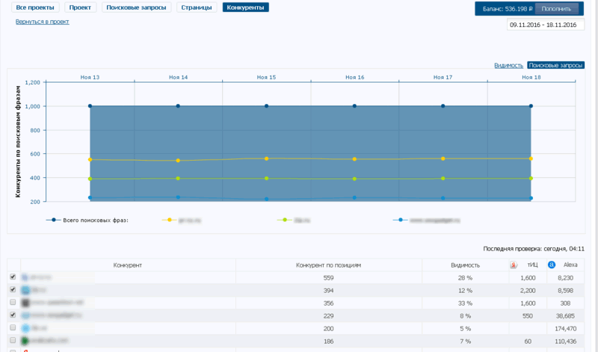Image resolution: width=598 pixels, height=352 pixels.
Task: Go to the Страницы tab
Action: click(x=197, y=7)
